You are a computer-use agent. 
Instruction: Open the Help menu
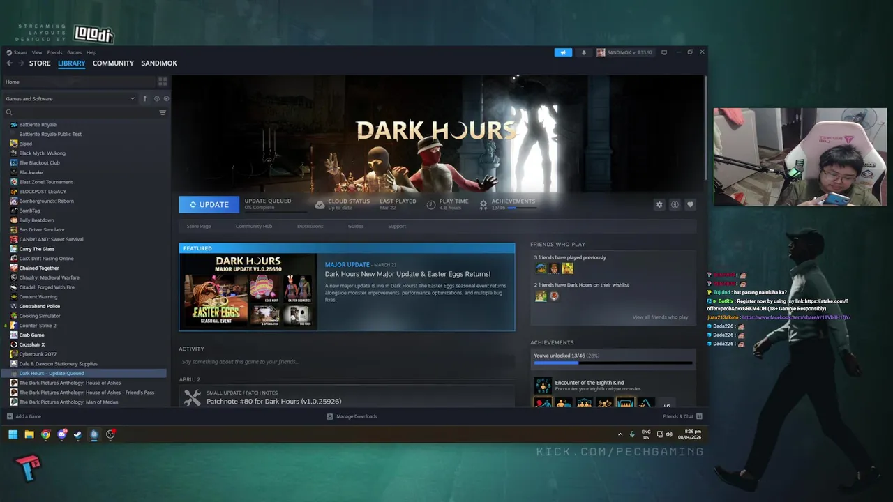(x=91, y=52)
